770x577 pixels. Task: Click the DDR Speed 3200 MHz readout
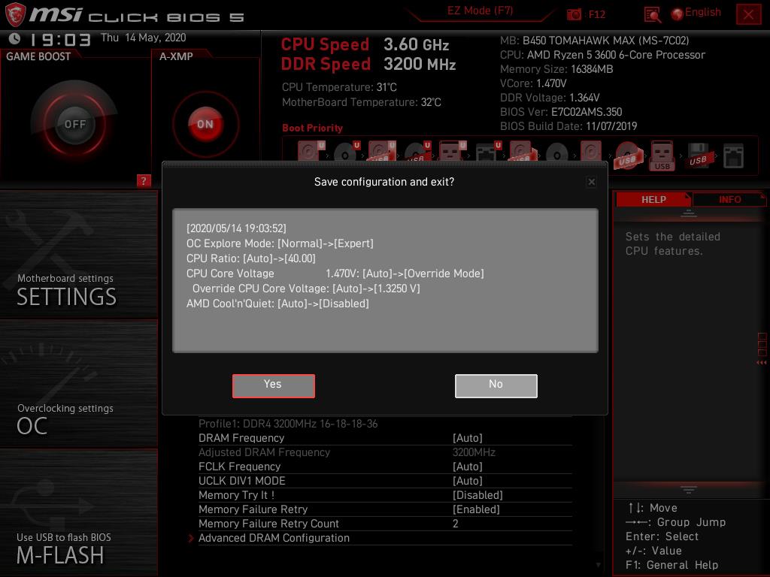(x=368, y=65)
